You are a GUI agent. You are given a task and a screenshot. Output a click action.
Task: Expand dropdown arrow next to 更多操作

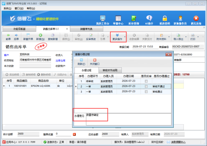click(x=125, y=37)
